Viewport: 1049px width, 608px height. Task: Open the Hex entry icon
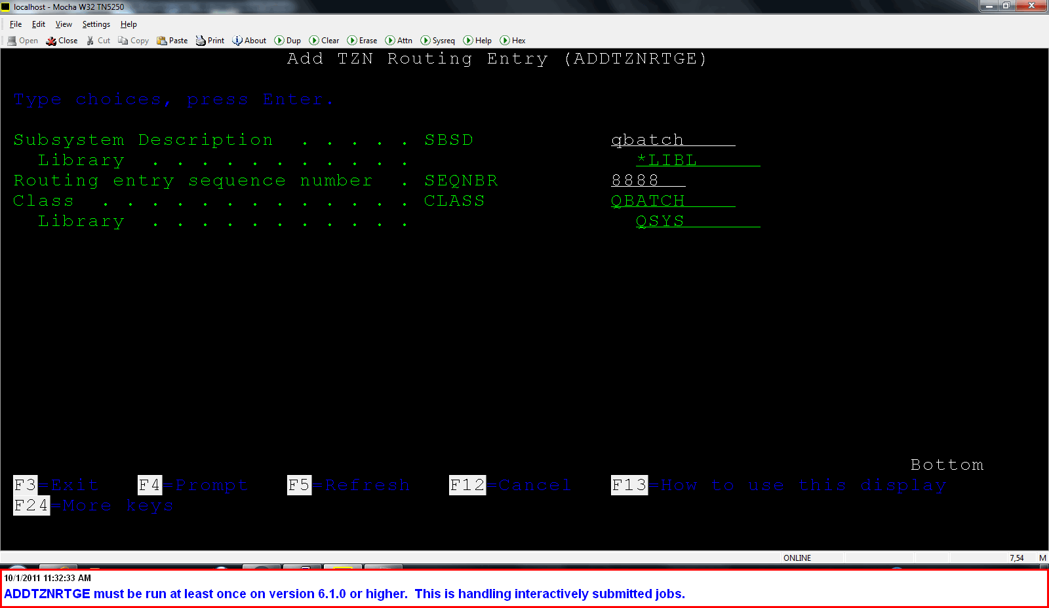coord(512,40)
